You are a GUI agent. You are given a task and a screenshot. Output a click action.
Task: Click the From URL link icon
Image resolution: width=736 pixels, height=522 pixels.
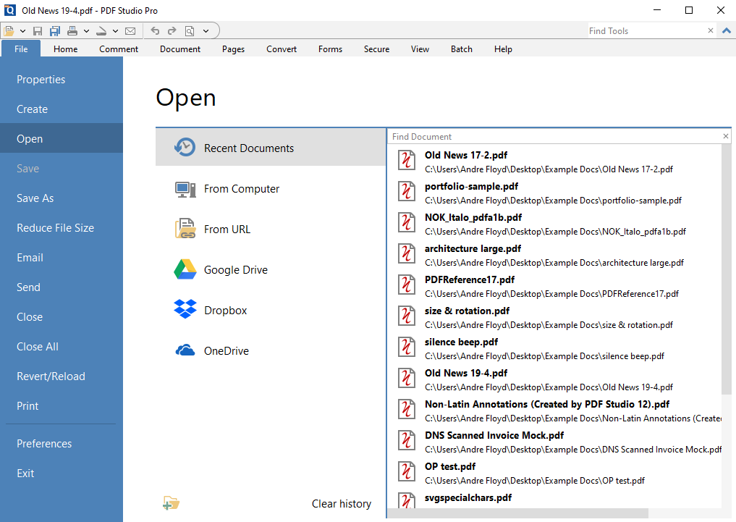[x=185, y=229]
